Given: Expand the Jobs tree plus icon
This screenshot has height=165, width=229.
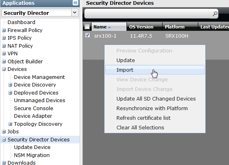Looking at the screenshot, I should pyautogui.click(x=4, y=132).
